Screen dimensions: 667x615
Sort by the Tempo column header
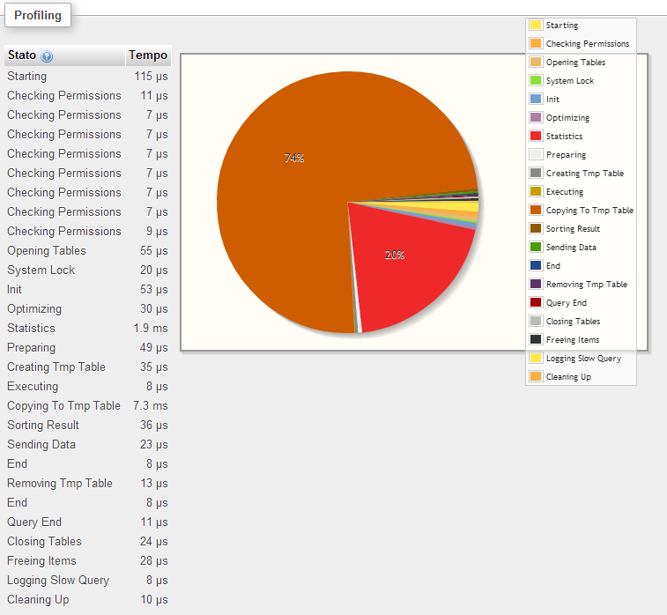coord(147,56)
